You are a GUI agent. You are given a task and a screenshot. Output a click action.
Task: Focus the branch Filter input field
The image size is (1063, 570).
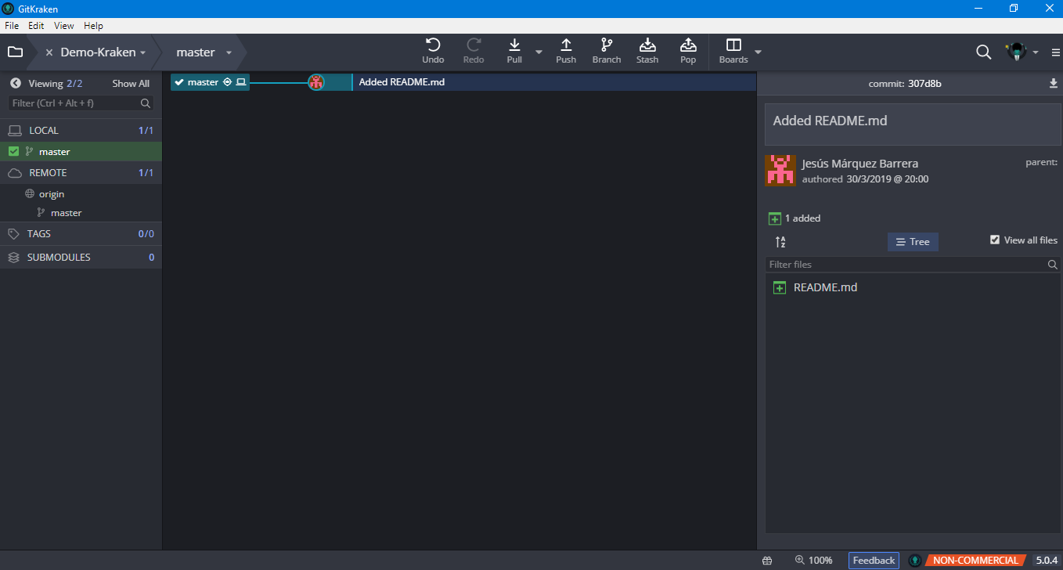click(x=81, y=103)
